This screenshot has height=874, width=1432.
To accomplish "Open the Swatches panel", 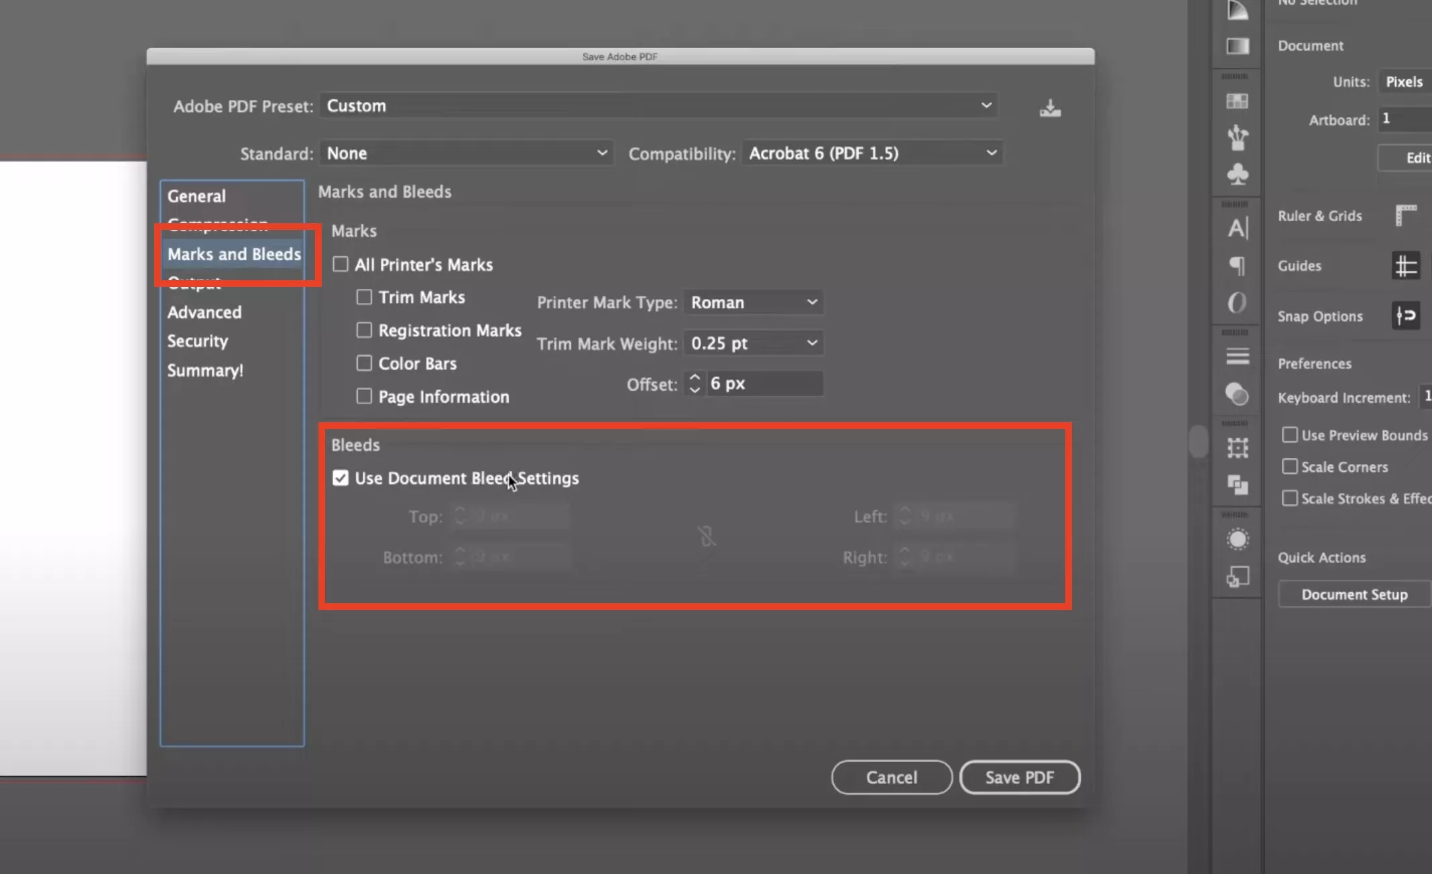I will coord(1236,101).
